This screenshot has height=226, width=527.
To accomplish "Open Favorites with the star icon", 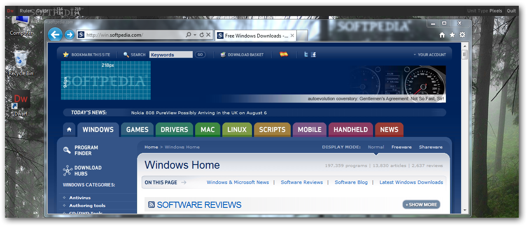I will pos(452,35).
